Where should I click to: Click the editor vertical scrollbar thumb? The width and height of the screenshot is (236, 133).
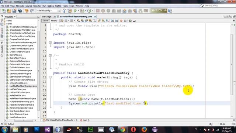coord(232,65)
